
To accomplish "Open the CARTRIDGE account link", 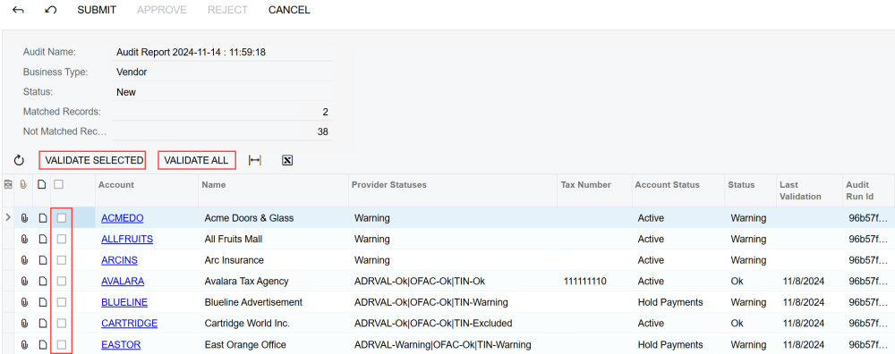I will pyautogui.click(x=130, y=324).
